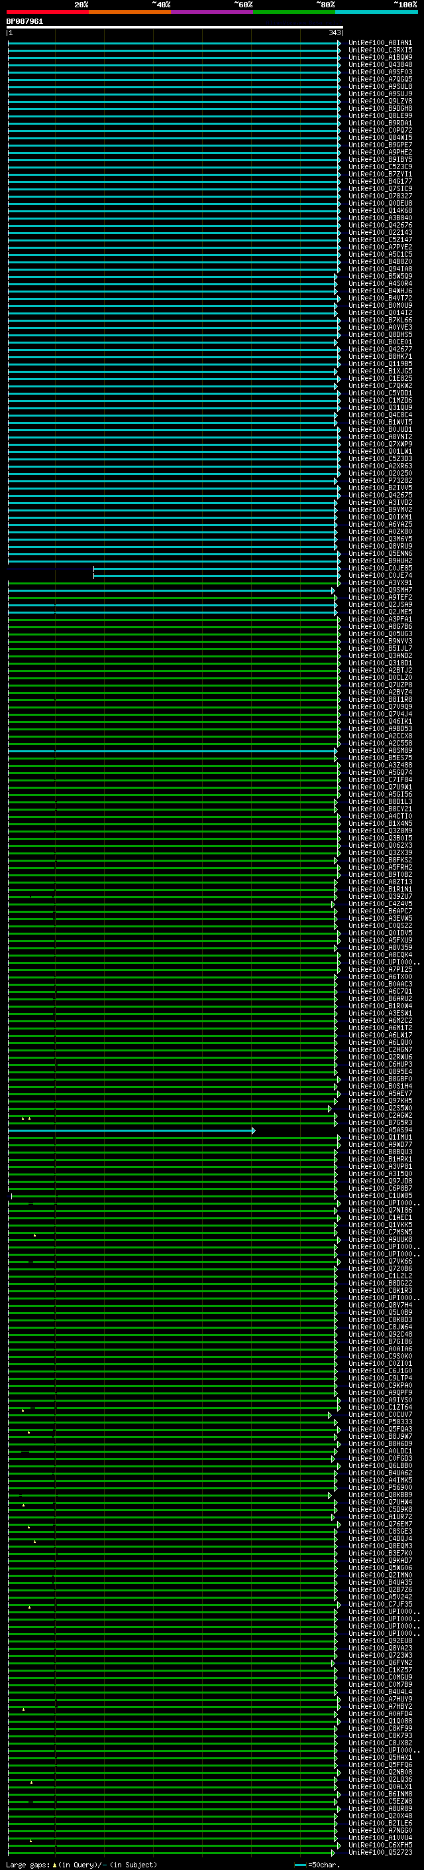Select the UniRef100_A4CTI0 label
The width and height of the screenshot is (424, 1870).
point(380,816)
